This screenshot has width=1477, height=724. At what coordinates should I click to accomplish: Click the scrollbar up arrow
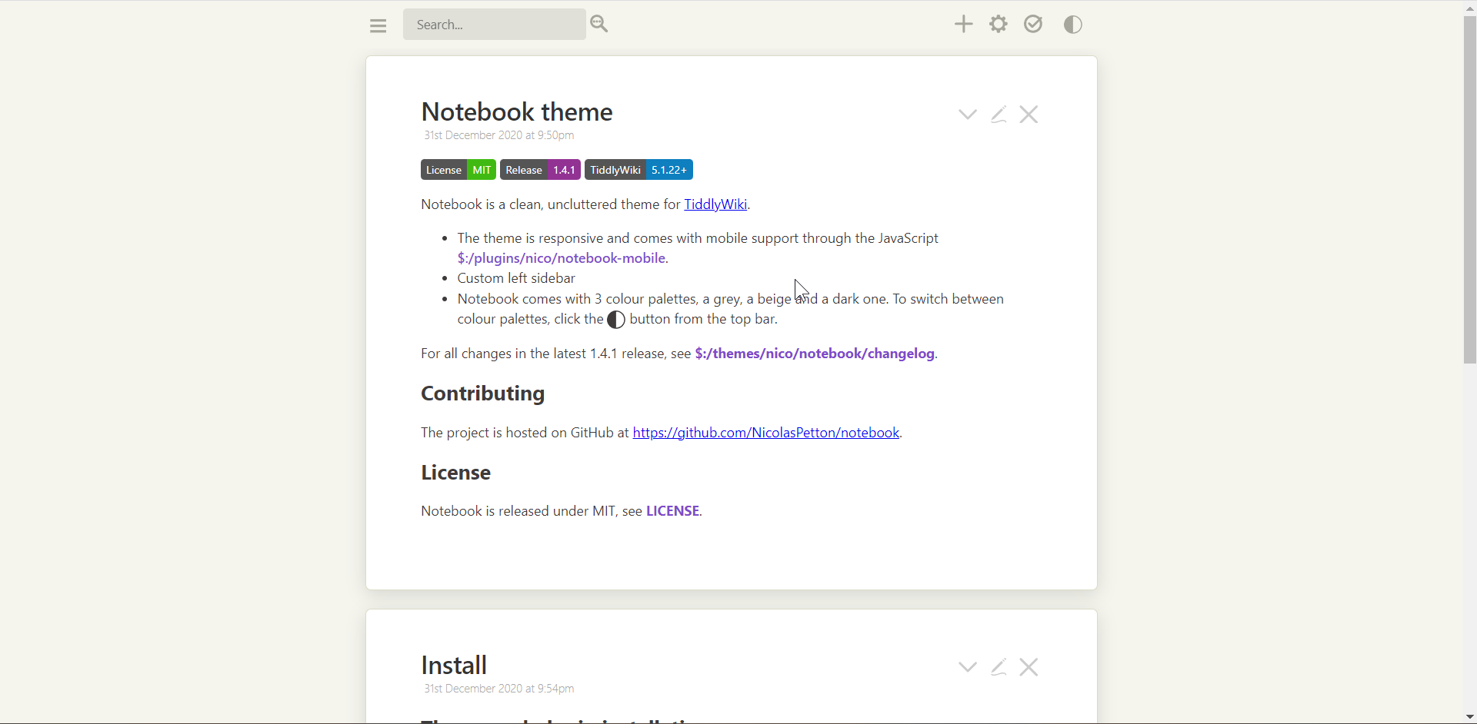coord(1469,8)
